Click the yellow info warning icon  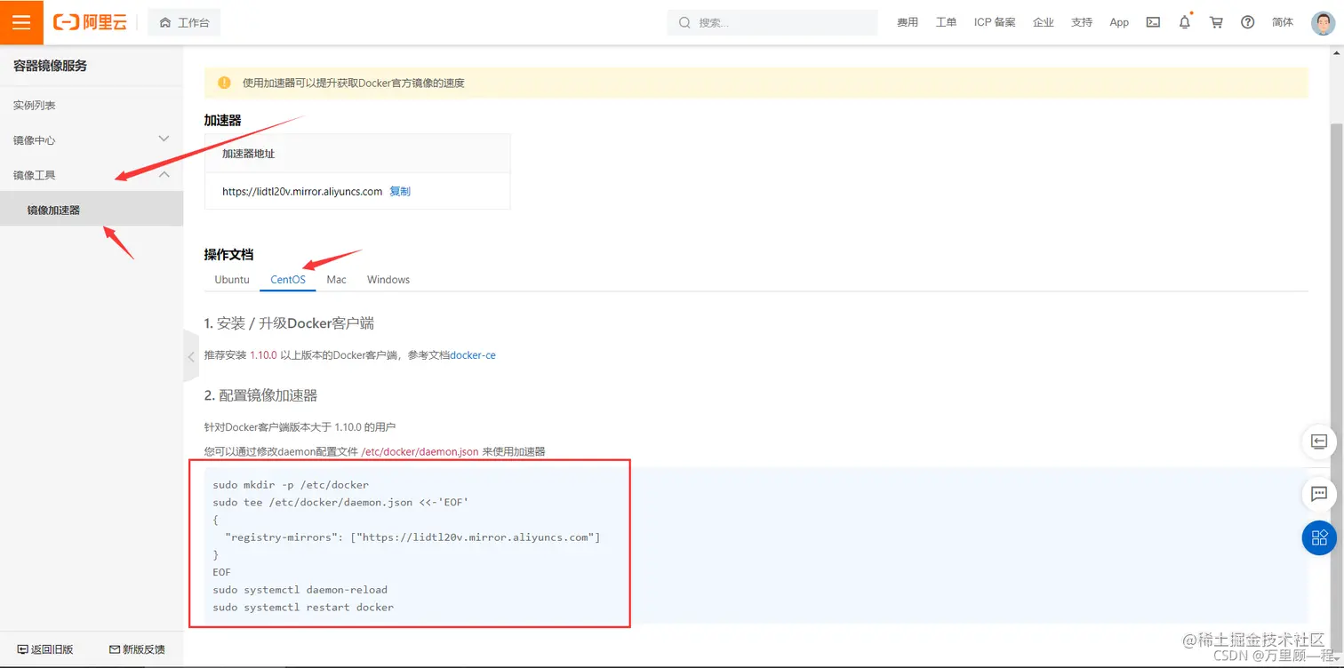(224, 83)
